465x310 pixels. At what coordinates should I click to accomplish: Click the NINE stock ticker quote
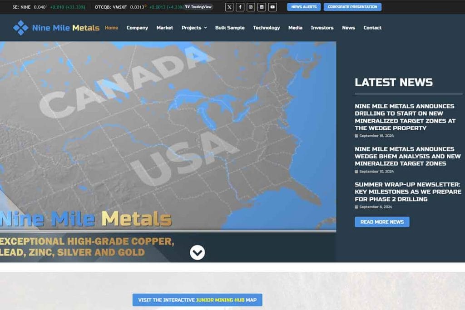[49, 7]
